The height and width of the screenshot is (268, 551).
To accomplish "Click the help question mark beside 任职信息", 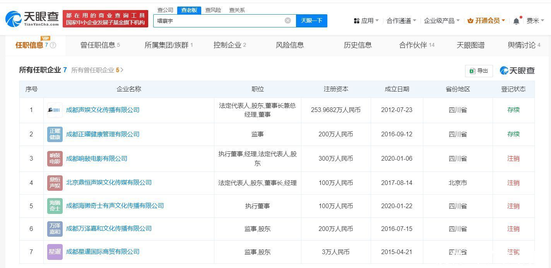I will tap(53, 45).
